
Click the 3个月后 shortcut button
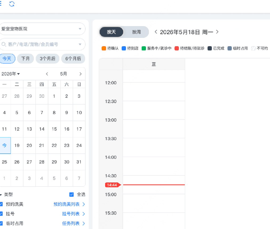pyautogui.click(x=47, y=59)
